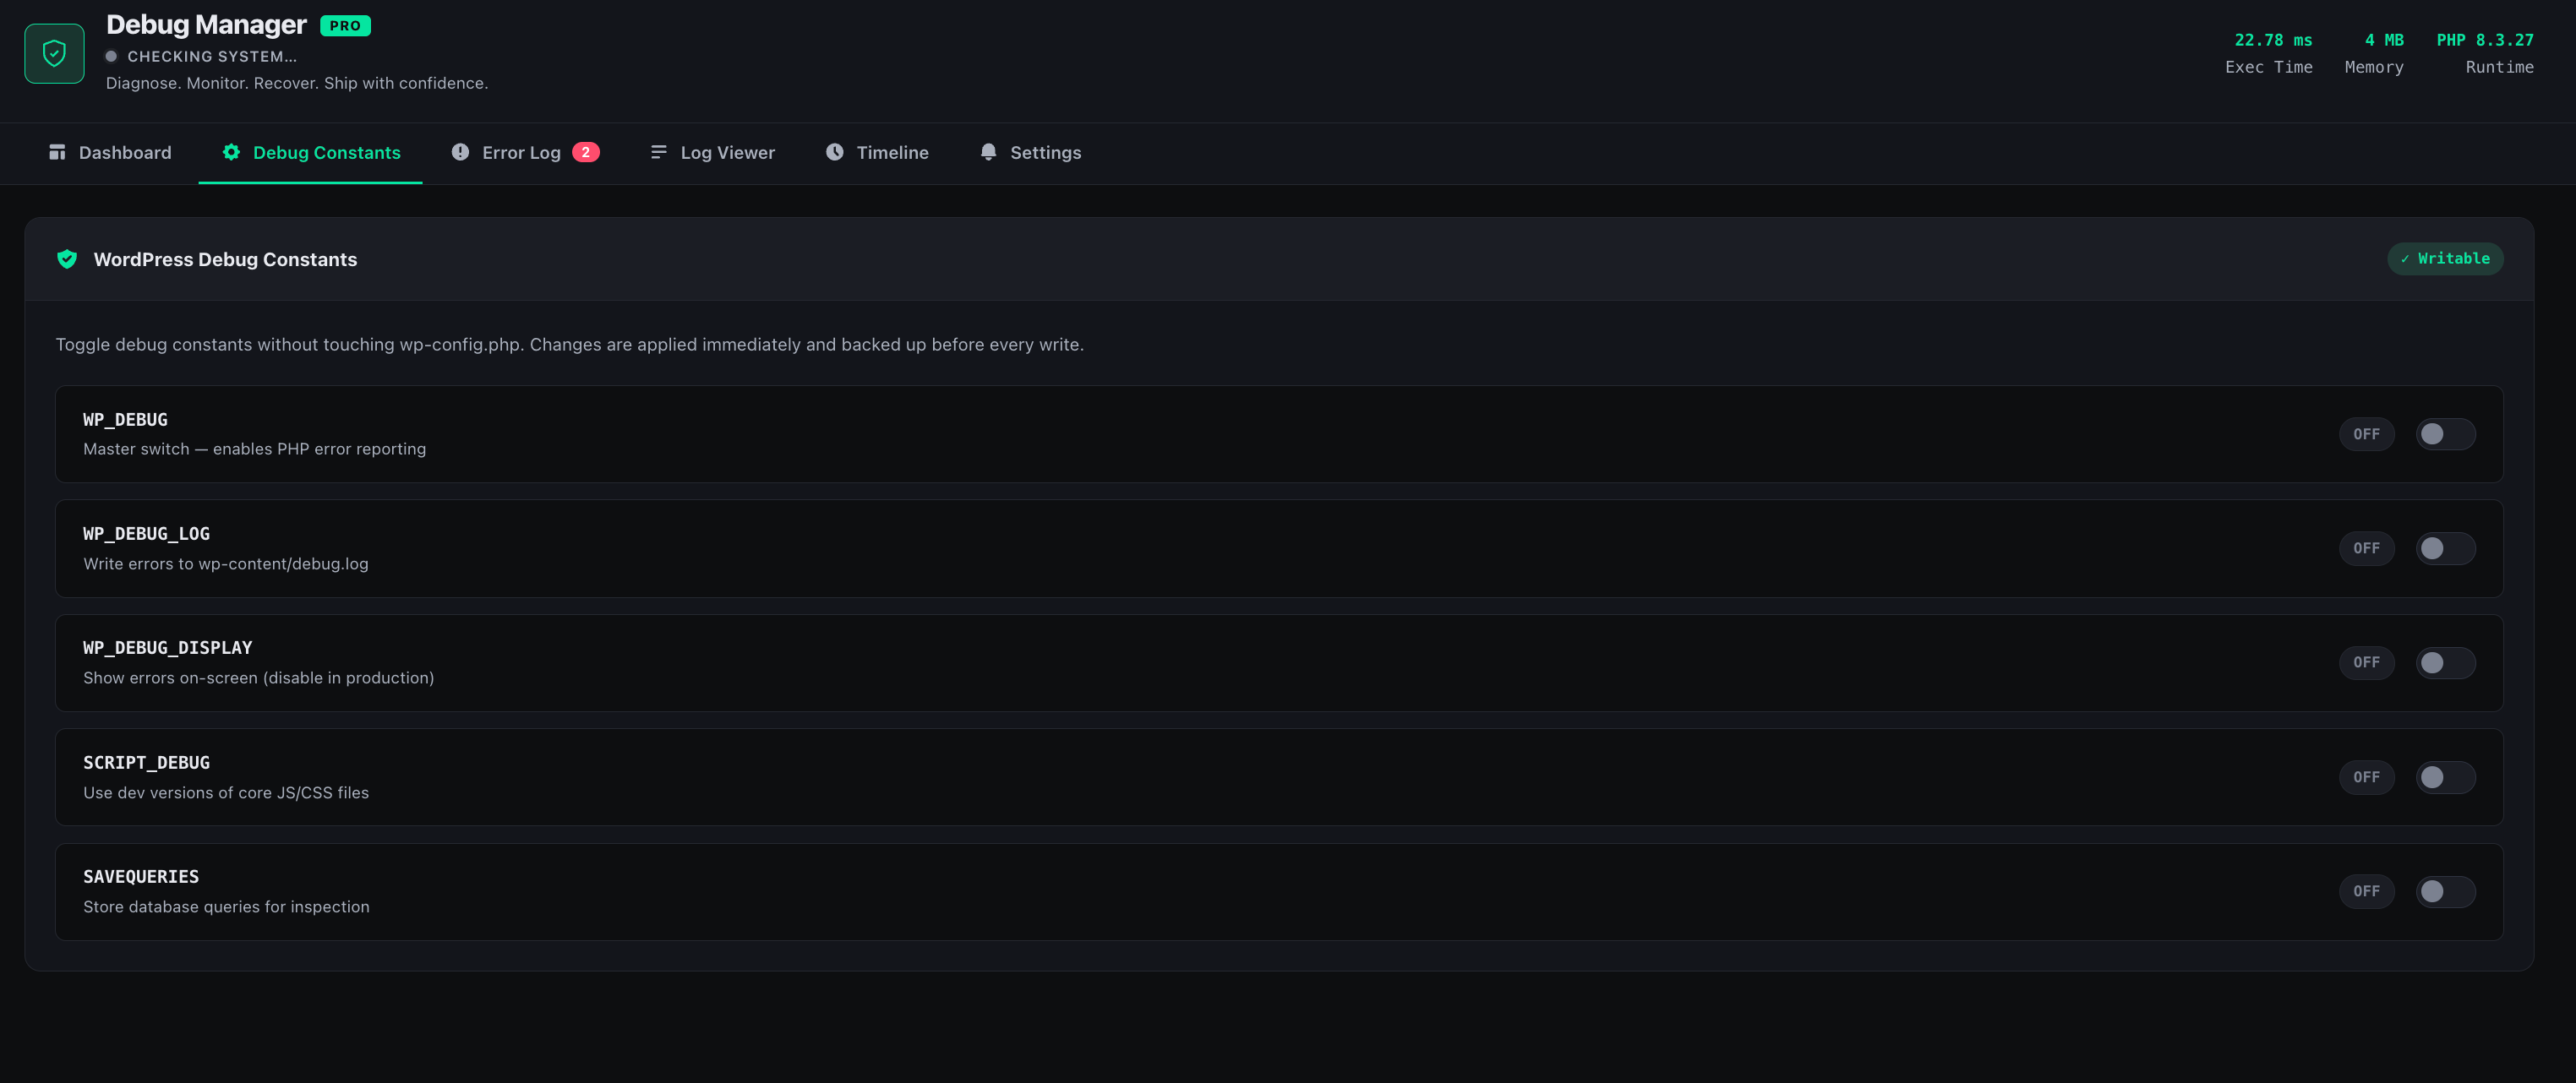Image resolution: width=2576 pixels, height=1083 pixels.
Task: Click 'Write errors to wp-content/debug.log' description
Action: [x=226, y=564]
